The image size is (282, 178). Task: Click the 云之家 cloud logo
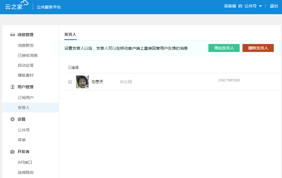[x=17, y=6]
